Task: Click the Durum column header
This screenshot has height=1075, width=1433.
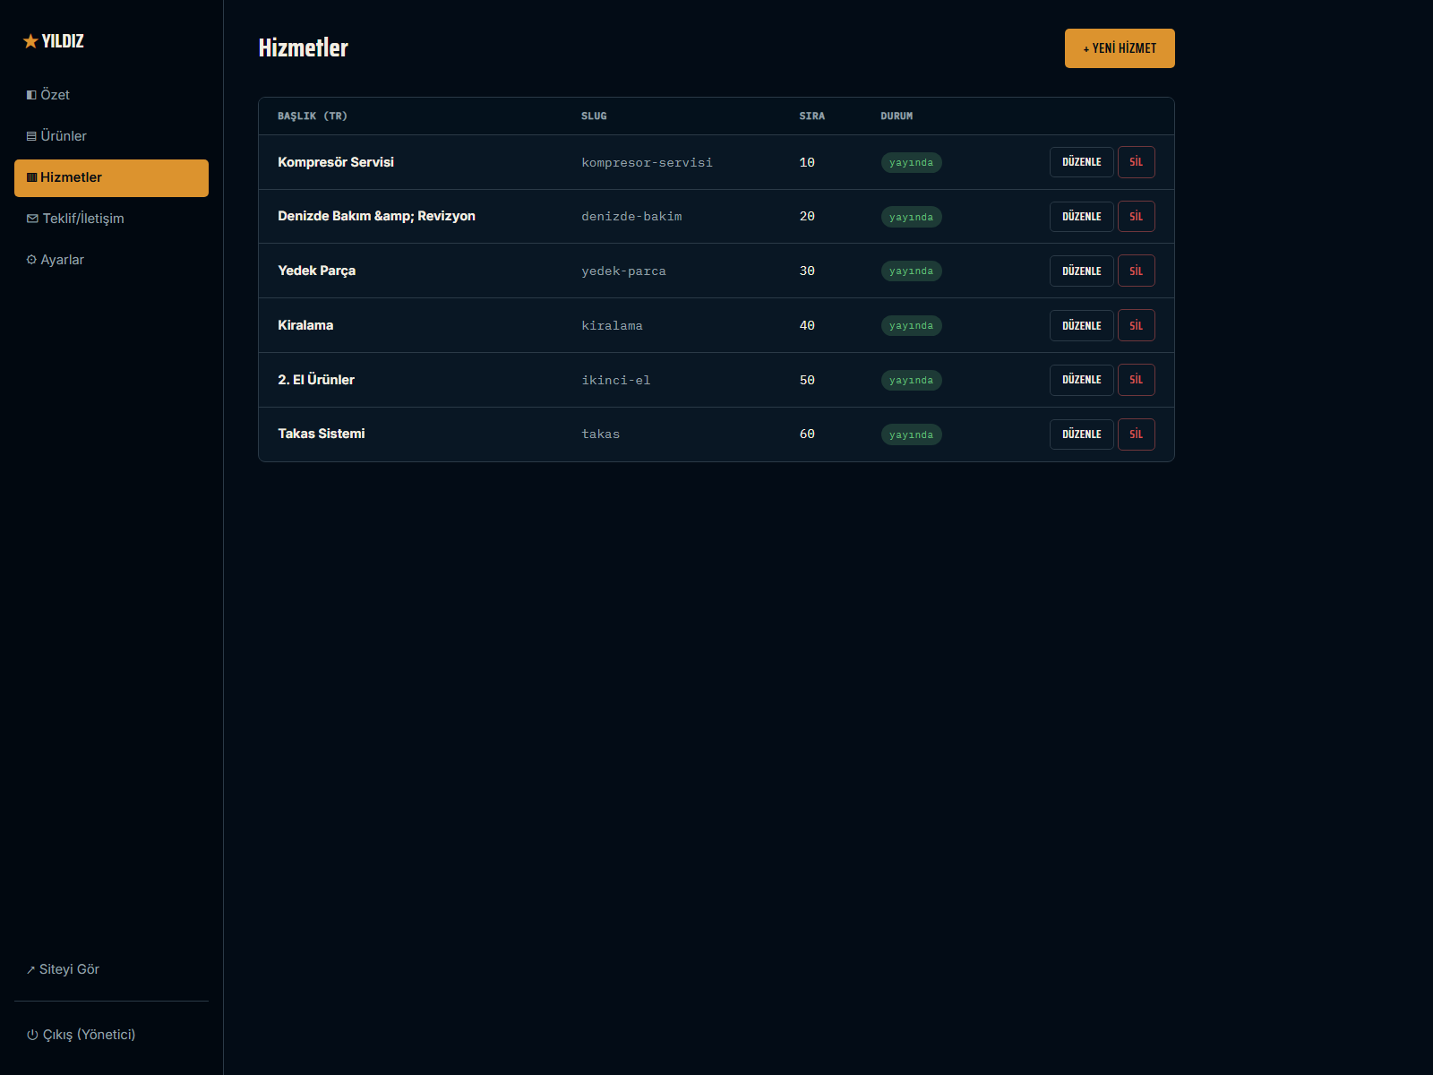Action: pyautogui.click(x=897, y=116)
